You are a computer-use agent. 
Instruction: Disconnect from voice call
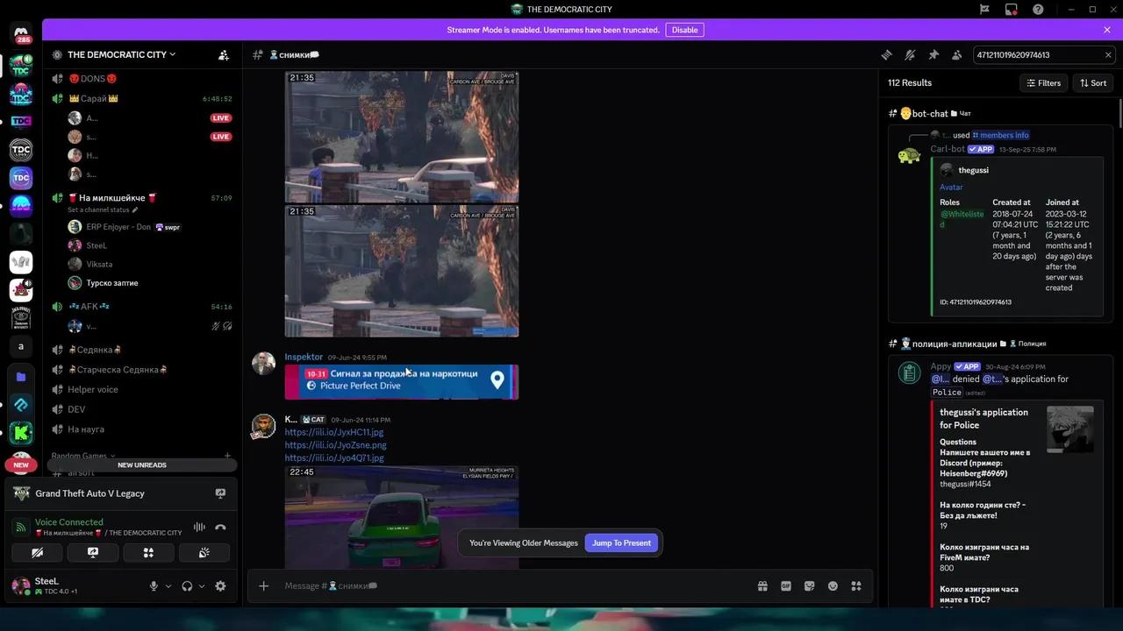pos(220,527)
